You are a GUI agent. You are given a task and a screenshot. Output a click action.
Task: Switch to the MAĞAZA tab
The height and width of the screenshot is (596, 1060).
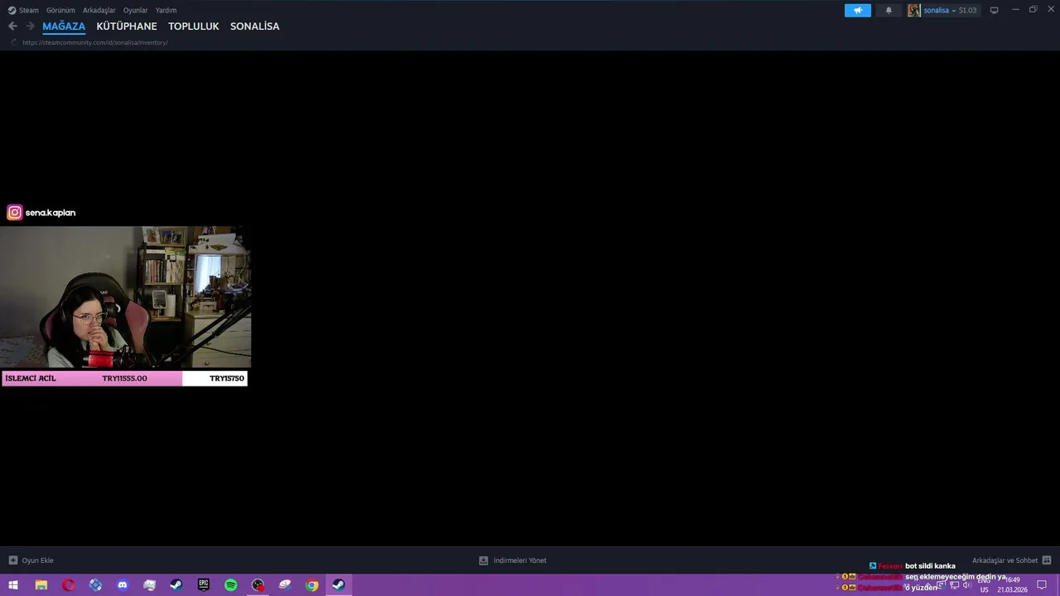pyautogui.click(x=64, y=26)
